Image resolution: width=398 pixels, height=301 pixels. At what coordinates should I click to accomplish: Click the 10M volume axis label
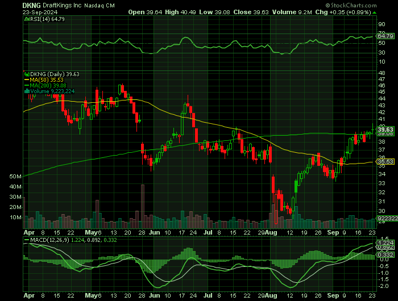15,218
